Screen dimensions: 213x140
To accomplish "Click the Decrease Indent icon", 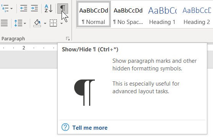I will coord(24,8).
